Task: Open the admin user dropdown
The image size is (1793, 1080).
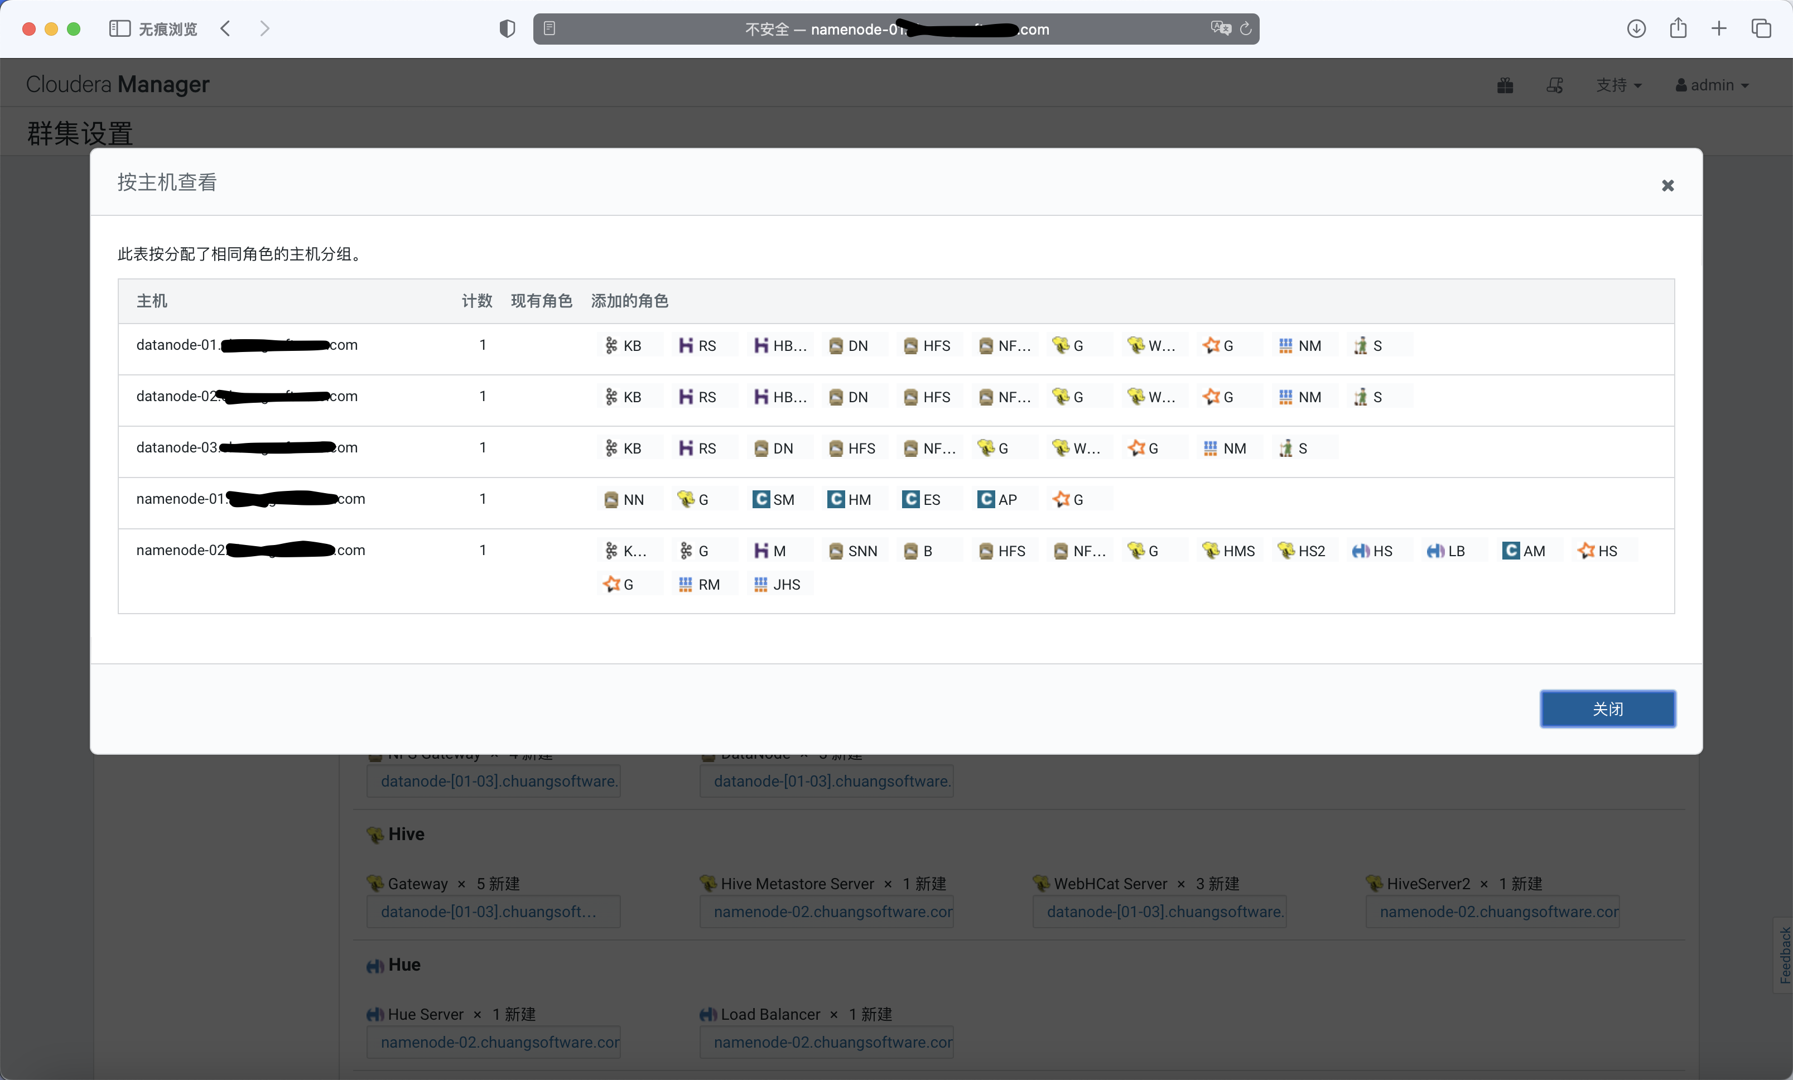Action: point(1712,85)
